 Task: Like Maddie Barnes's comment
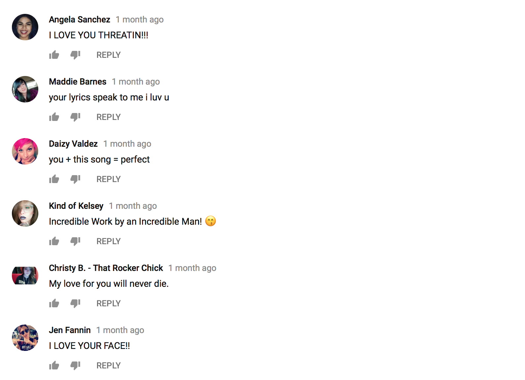(x=54, y=117)
